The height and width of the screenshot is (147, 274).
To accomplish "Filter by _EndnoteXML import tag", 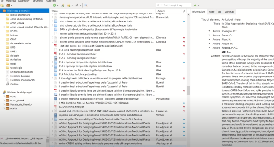I will coord(17,139).
